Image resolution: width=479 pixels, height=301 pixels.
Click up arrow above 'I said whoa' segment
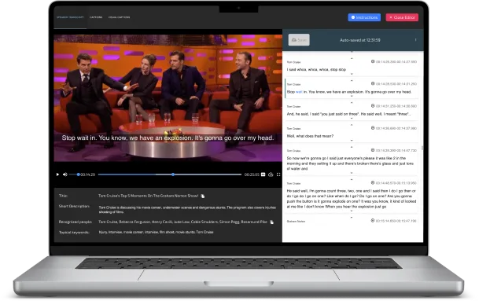(x=352, y=58)
